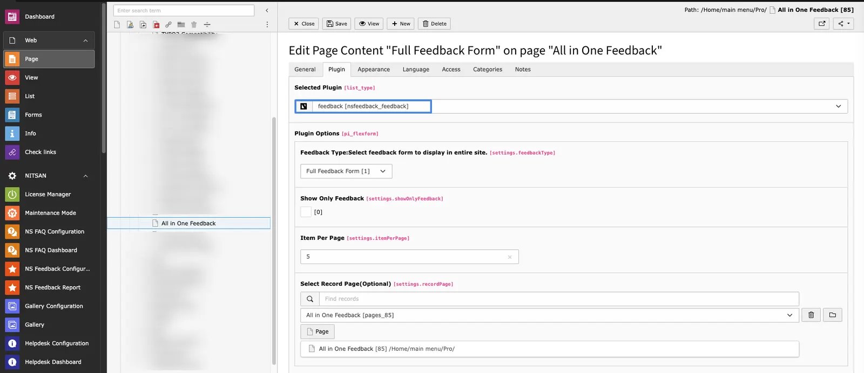The width and height of the screenshot is (864, 373).
Task: Toggle the Show Only Feedback checkbox
Action: click(306, 212)
